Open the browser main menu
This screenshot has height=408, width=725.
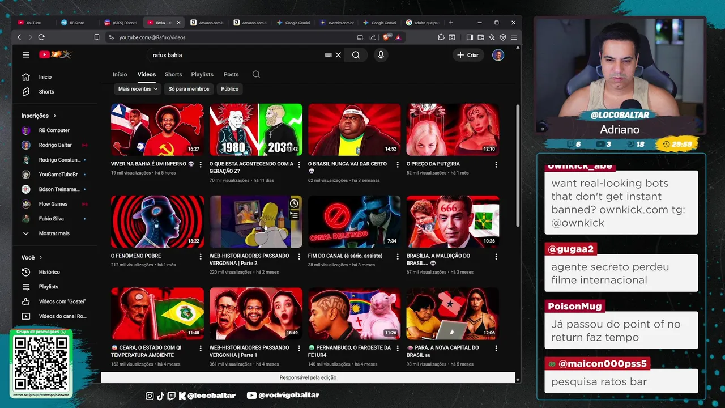514,37
